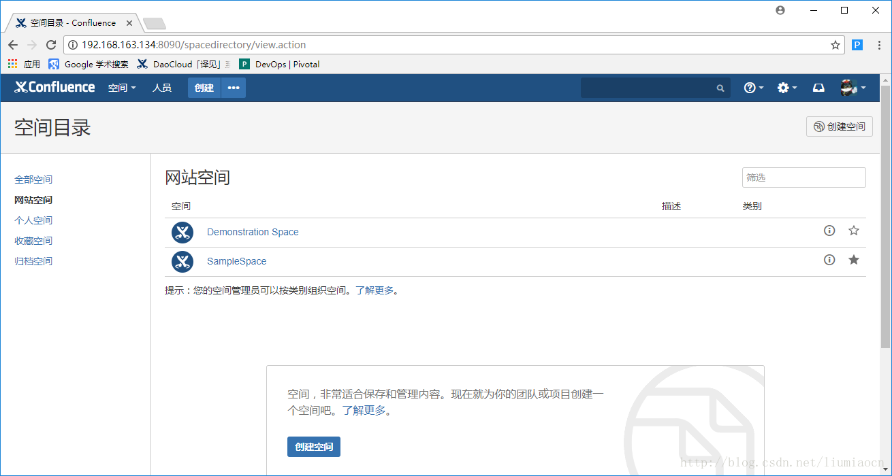Reload the page with refresh icon
This screenshot has height=476, width=892.
pyautogui.click(x=51, y=45)
